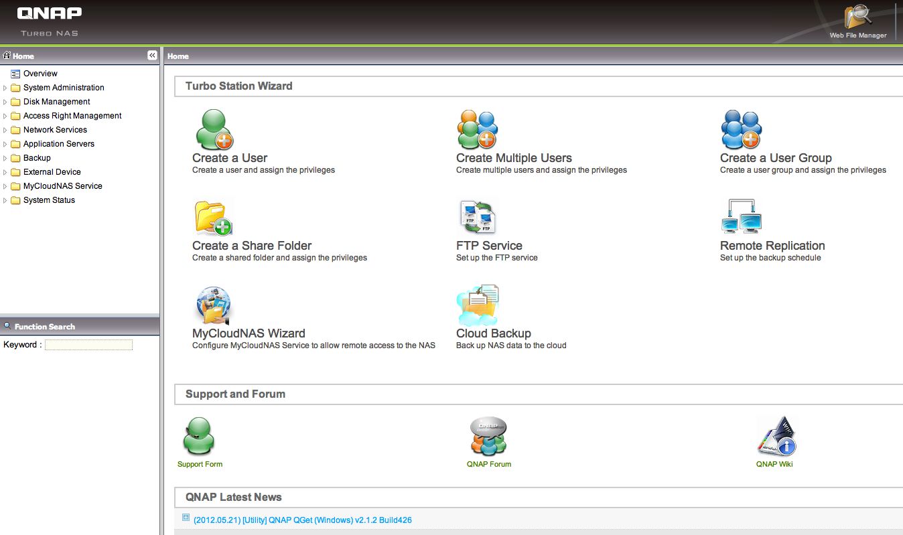Viewport: 903px width, 535px height.
Task: Expand the Application Servers tree node
Action: (5, 144)
